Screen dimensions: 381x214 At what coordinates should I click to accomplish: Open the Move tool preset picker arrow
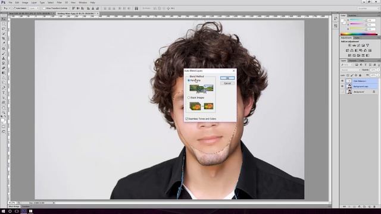point(10,8)
